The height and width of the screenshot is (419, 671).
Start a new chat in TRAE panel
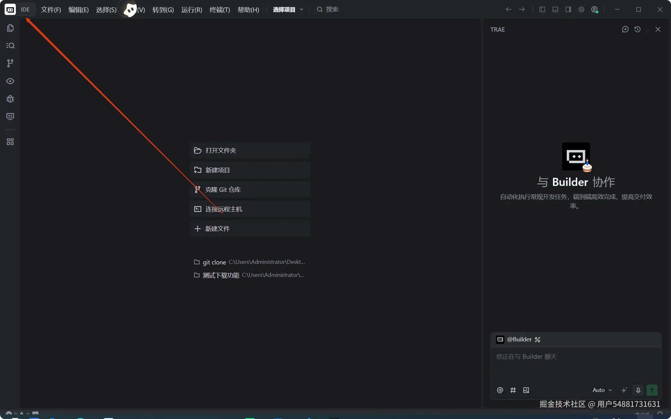point(625,29)
